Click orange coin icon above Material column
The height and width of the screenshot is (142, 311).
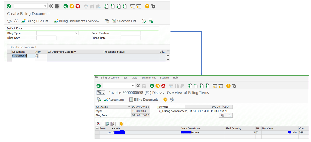point(121,124)
